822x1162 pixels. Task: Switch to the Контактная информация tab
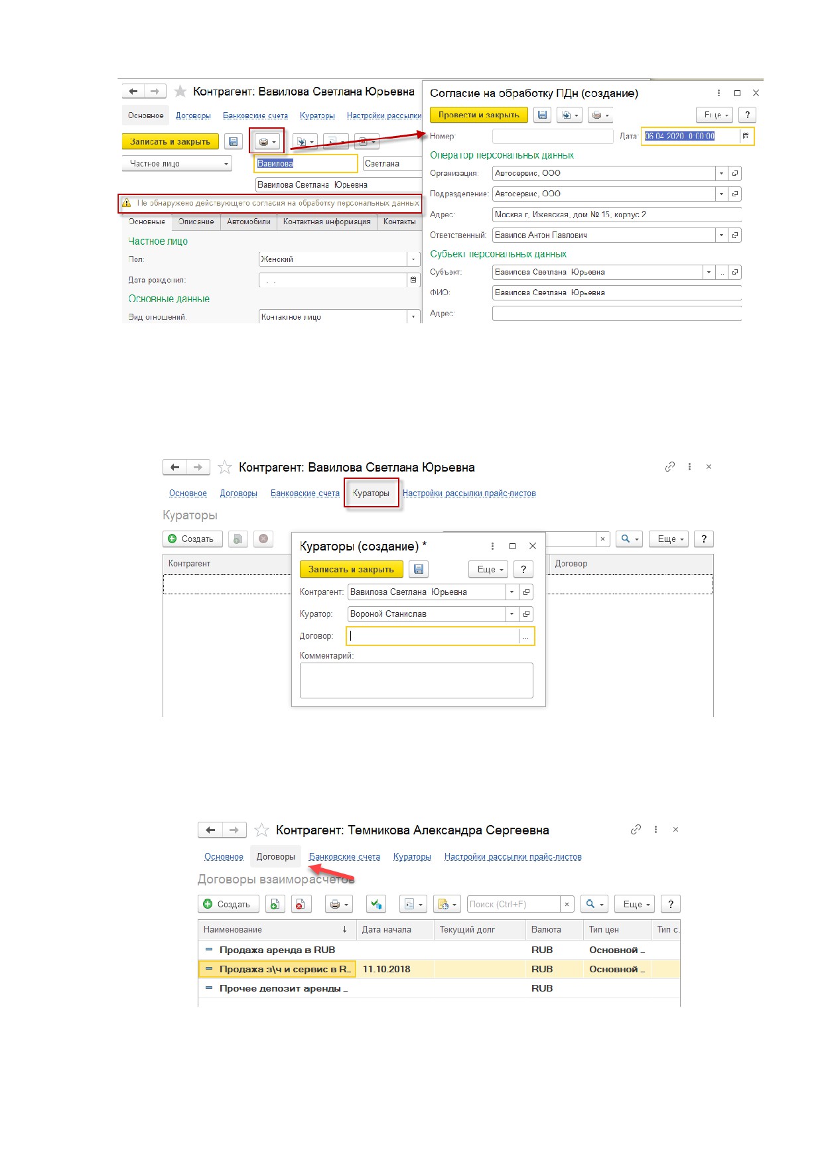326,222
